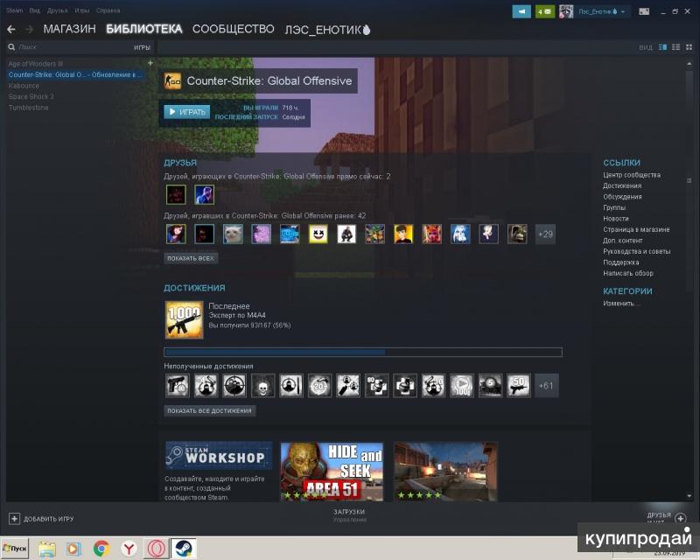The width and height of the screenshot is (700, 560).
Task: Expand the +29 more friends tile
Action: tap(545, 234)
